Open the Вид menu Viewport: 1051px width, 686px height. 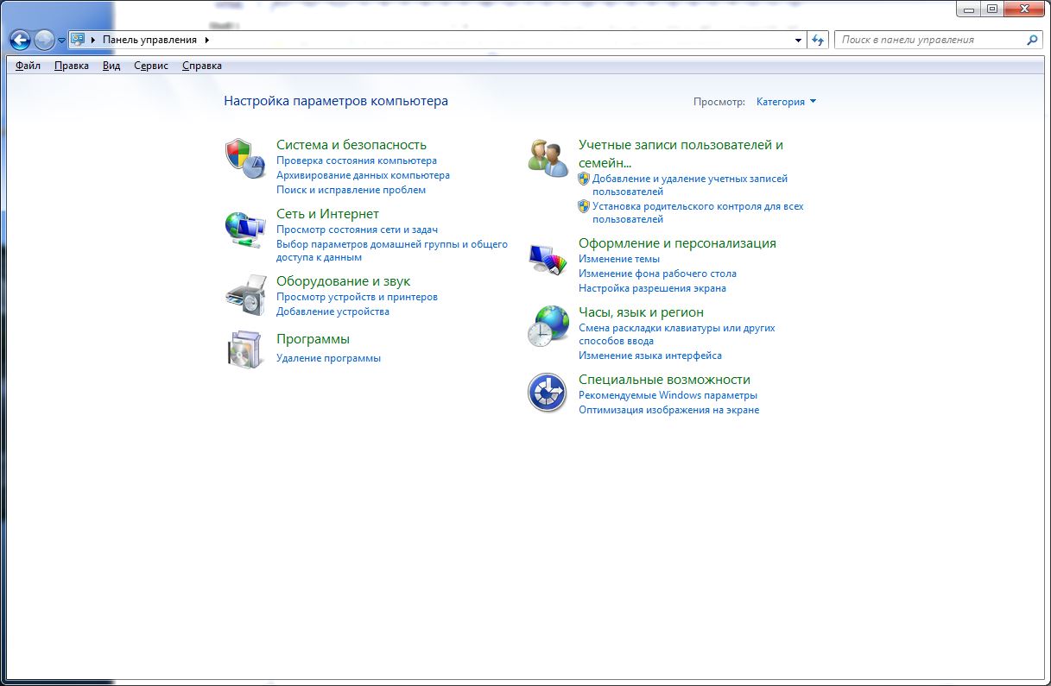click(111, 66)
